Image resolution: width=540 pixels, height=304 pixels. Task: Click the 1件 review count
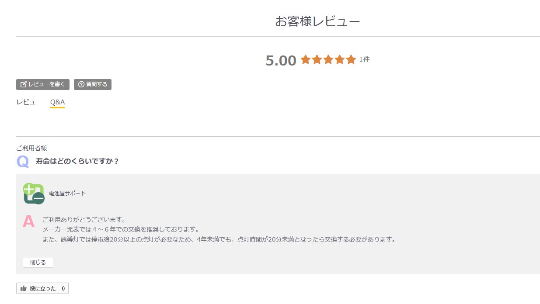click(364, 59)
